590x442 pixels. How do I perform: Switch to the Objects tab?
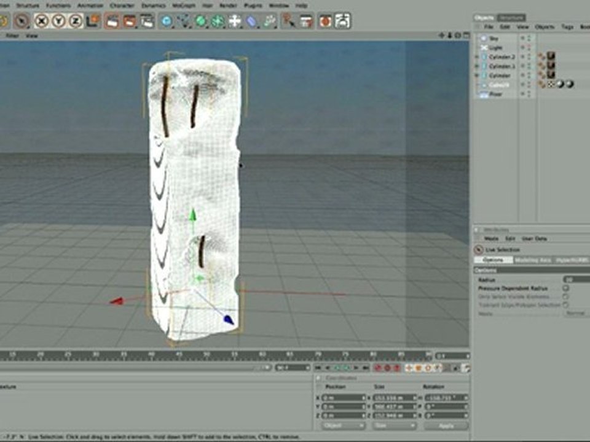[x=484, y=18]
